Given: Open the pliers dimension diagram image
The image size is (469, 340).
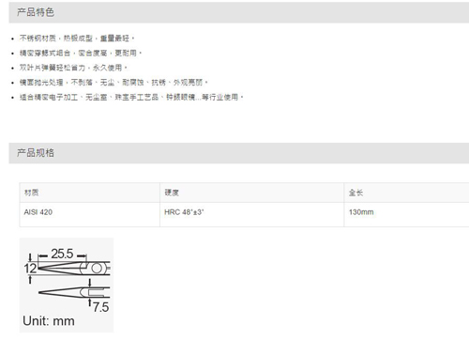Looking at the screenshot, I should [x=67, y=285].
